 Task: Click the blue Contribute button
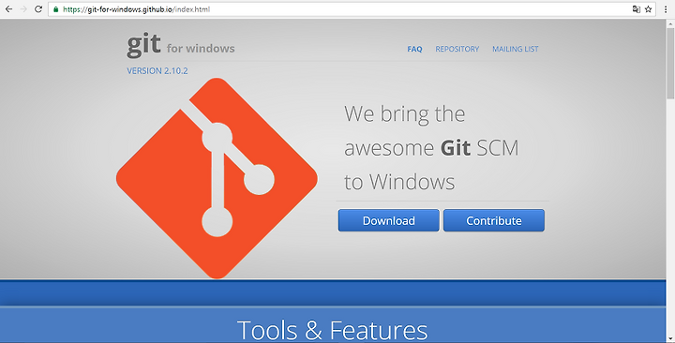(x=494, y=220)
